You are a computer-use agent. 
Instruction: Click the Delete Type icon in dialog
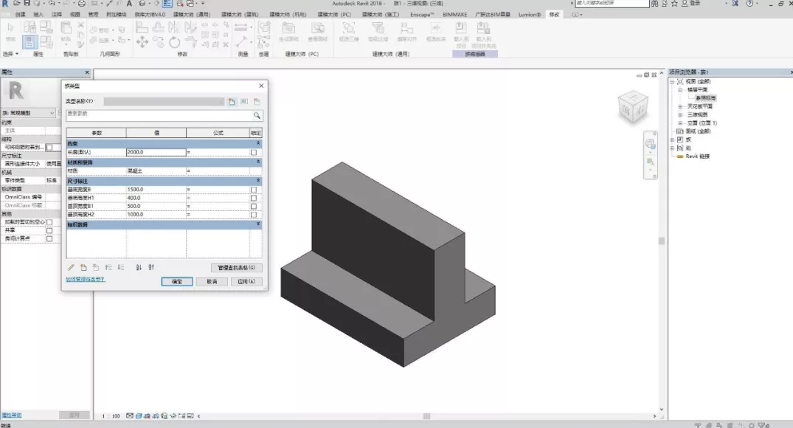pyautogui.click(x=257, y=102)
